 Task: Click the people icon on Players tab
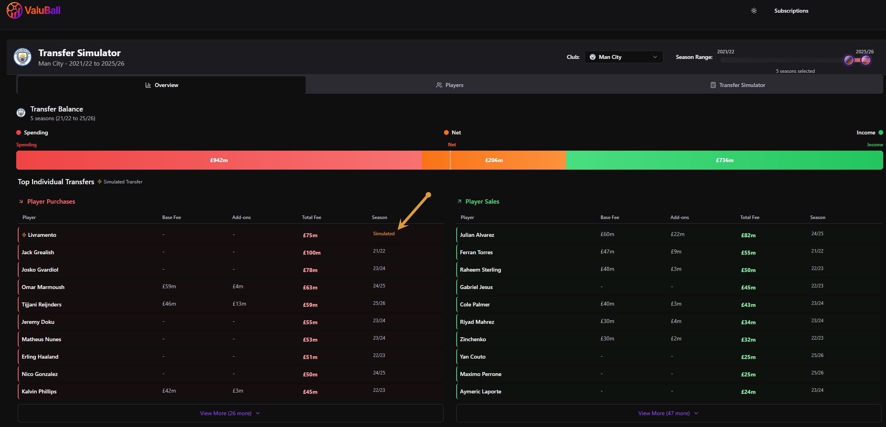pyautogui.click(x=439, y=85)
